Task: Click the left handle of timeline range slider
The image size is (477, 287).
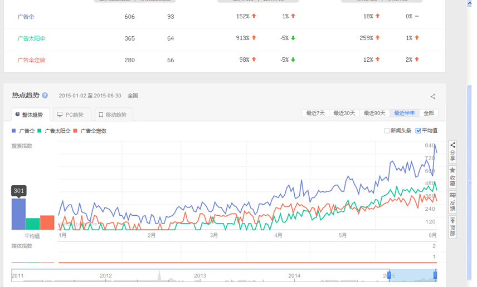Action: 389,275
